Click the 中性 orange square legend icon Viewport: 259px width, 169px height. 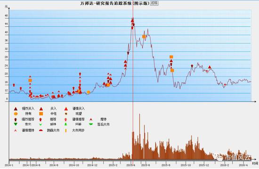tap(41, 114)
